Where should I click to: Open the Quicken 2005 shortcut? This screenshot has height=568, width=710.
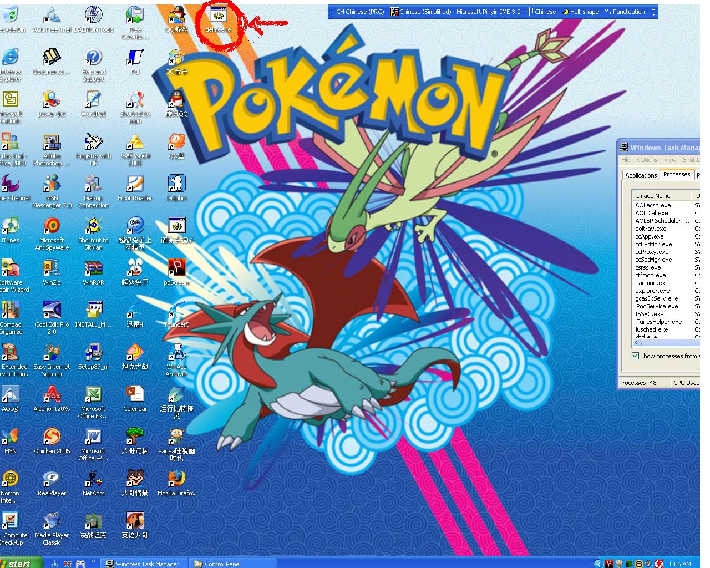[x=52, y=441]
